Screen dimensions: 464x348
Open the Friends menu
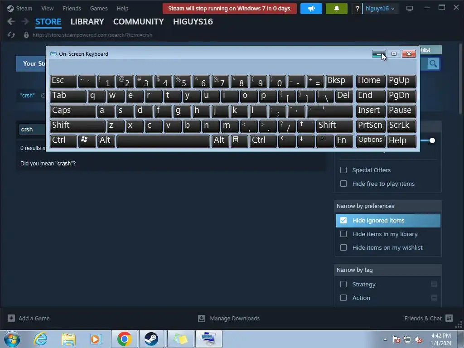72,8
